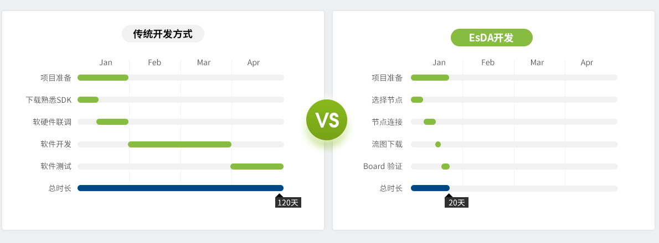Image resolution: width=659 pixels, height=243 pixels.
Task: Click the blue 总时长 bar in the EsDA chart
Action: 430,188
